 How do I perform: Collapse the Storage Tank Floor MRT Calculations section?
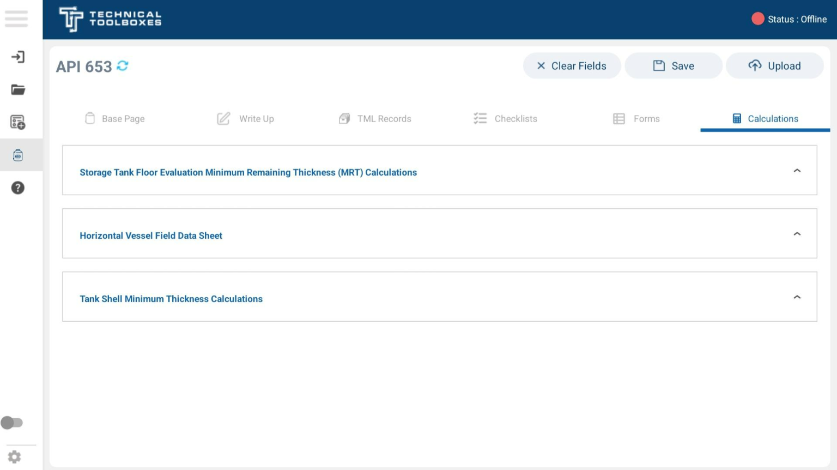(x=797, y=170)
